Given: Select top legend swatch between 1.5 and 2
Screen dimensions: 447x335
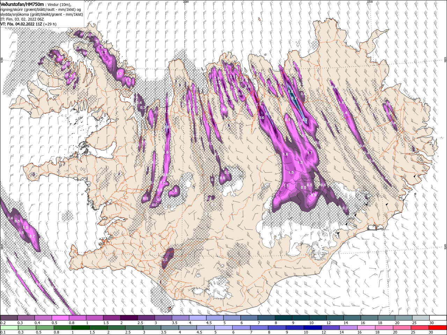Looking at the screenshot, I should (x=111, y=318).
